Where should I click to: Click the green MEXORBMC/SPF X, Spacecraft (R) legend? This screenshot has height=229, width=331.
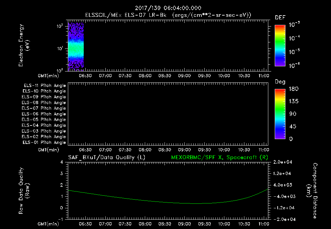tap(219, 158)
